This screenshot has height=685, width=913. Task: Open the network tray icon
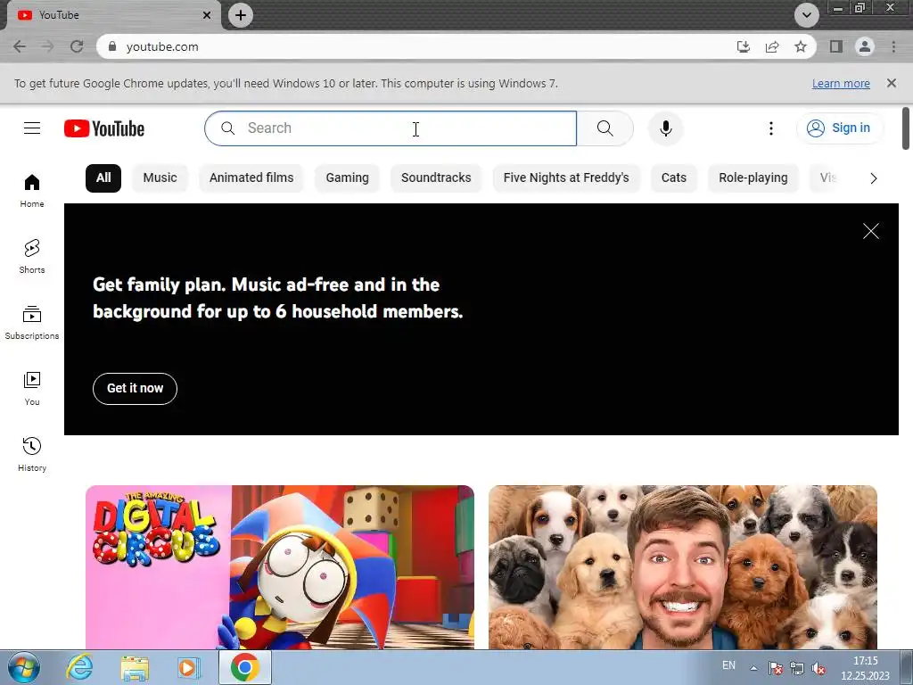(797, 668)
